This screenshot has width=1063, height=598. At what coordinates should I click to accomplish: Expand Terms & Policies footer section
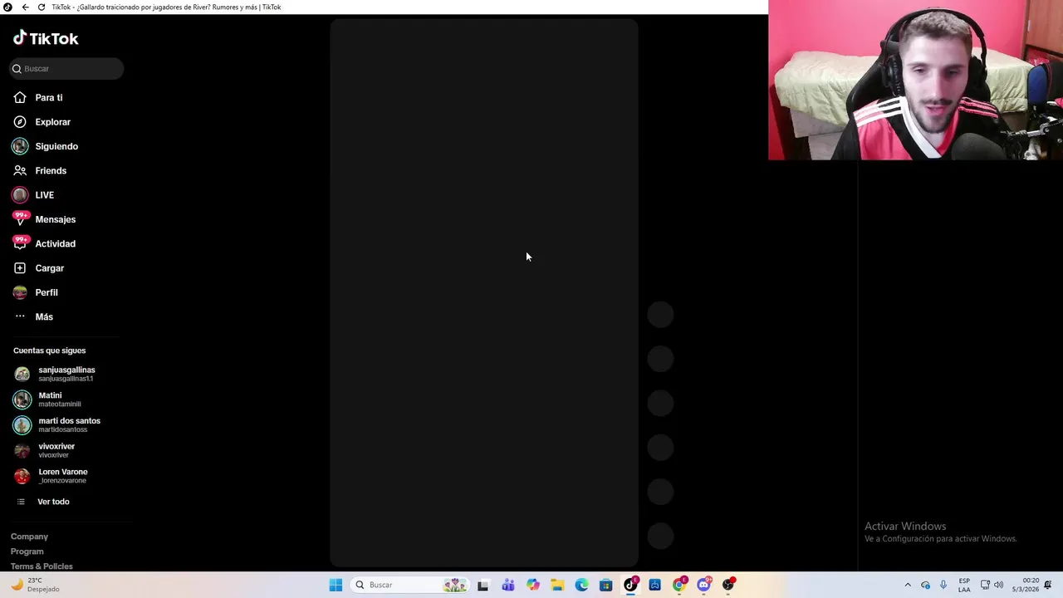[x=42, y=566]
